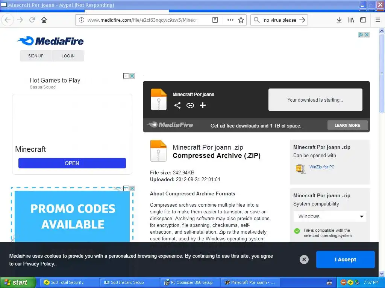Toggle reader view icon in address bar
This screenshot has height=288, width=385.
point(215,20)
